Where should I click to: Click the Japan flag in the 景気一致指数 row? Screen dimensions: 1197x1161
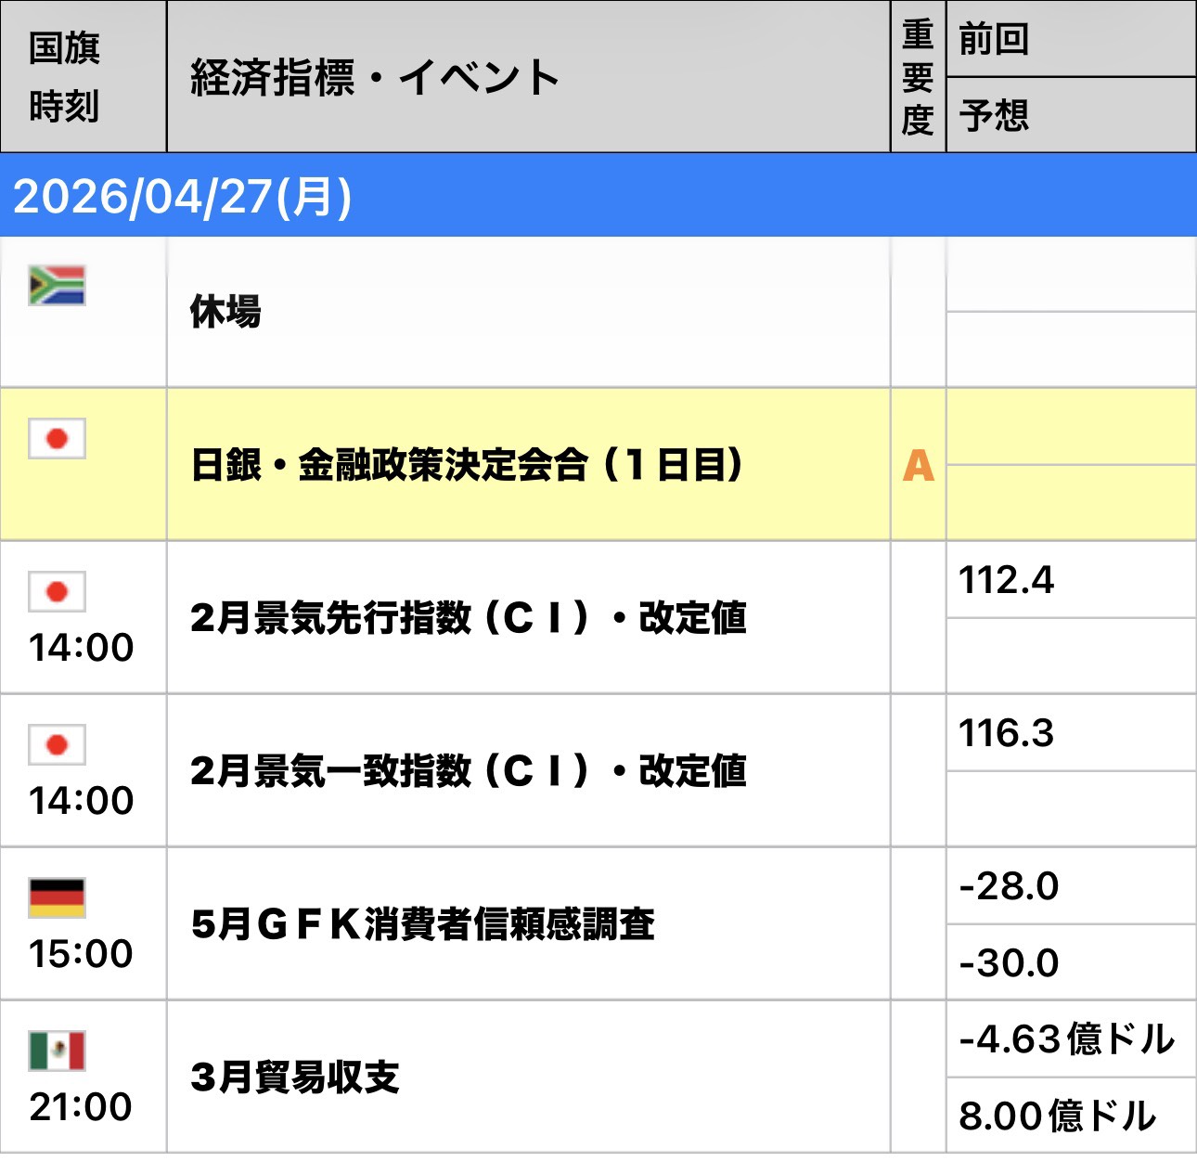coord(57,744)
